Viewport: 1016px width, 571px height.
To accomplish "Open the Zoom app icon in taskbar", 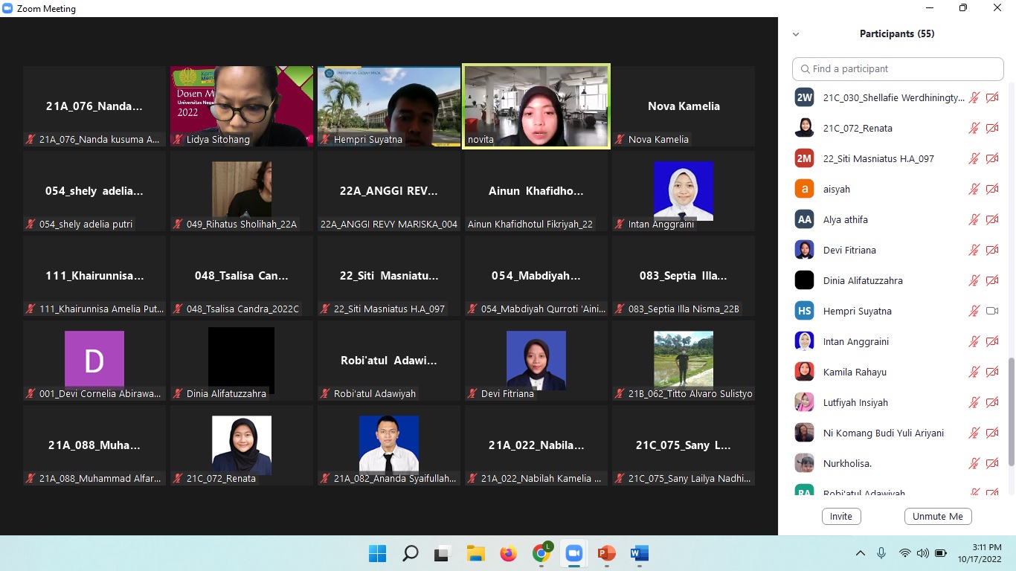I will [x=573, y=553].
